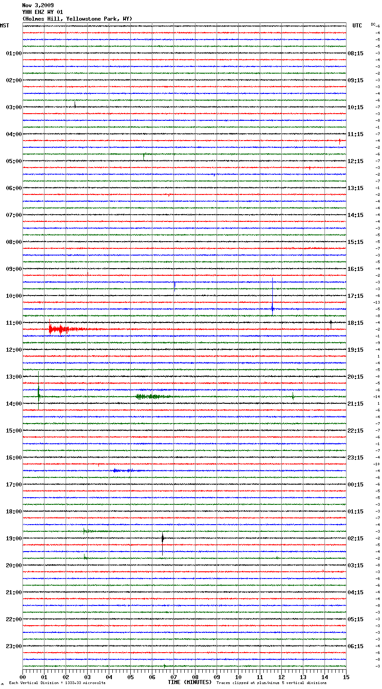
Task: Select the 01:00 MST time label
Action: pos(14,53)
